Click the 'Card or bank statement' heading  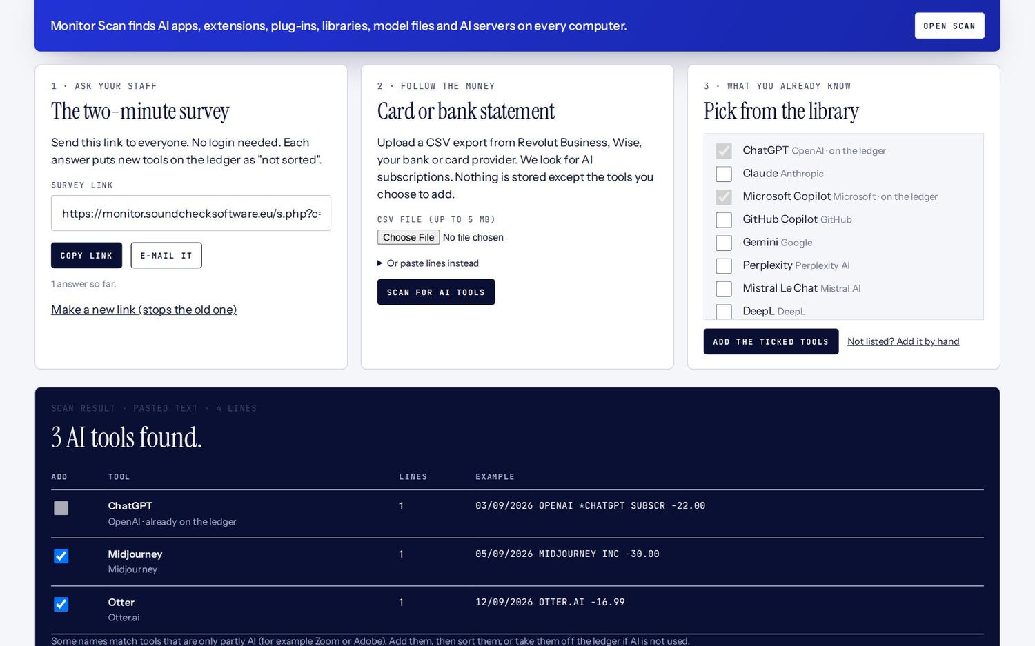point(466,111)
